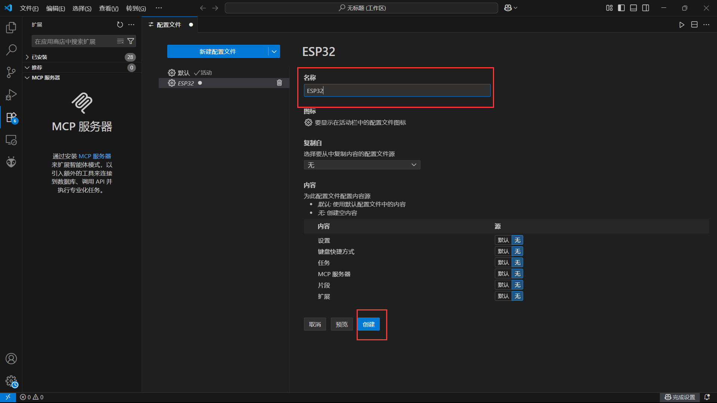
Task: Collapse the 推荐 extensions section
Action: pyautogui.click(x=82, y=68)
